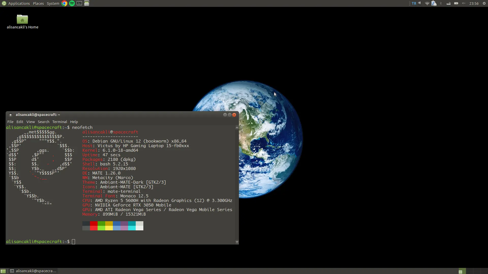Click the Icons 'Ambiant-MATE [GTK2/3]' value
Screen dimensions: 488x274
pyautogui.click(x=127, y=187)
